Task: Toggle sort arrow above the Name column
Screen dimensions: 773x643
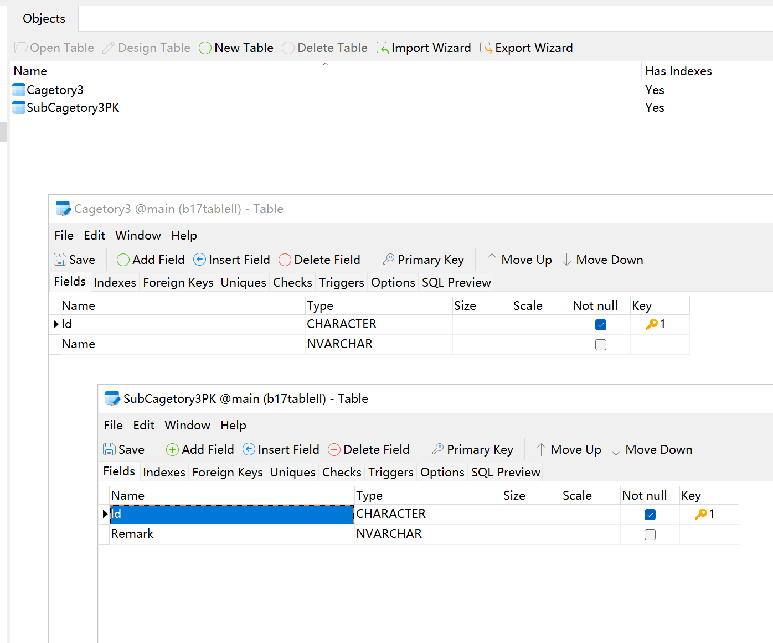Action: (x=326, y=64)
